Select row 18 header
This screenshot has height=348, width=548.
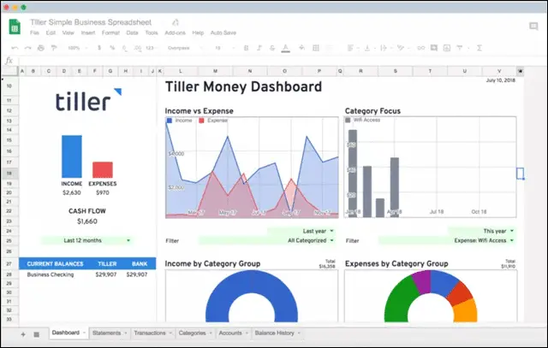pyautogui.click(x=9, y=173)
